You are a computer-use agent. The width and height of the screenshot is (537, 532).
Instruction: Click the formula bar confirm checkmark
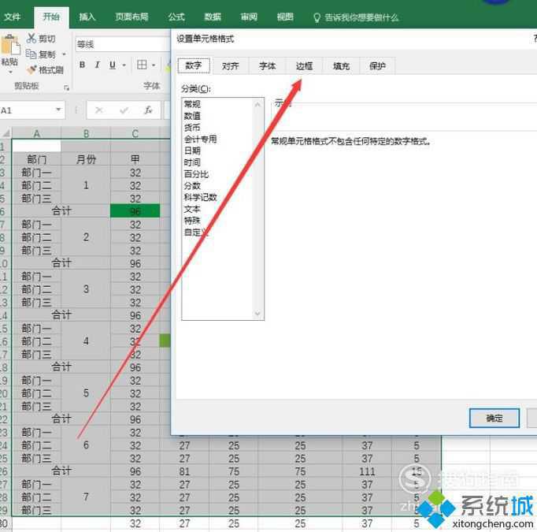pos(124,110)
